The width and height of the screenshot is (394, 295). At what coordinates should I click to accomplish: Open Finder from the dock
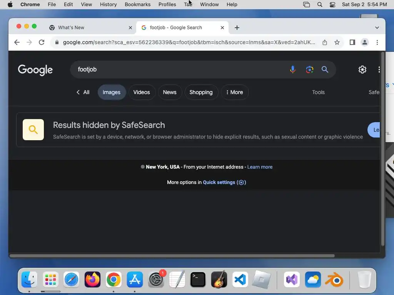(x=29, y=280)
